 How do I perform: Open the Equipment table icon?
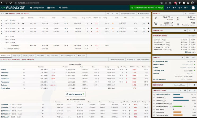[x=194, y=85]
